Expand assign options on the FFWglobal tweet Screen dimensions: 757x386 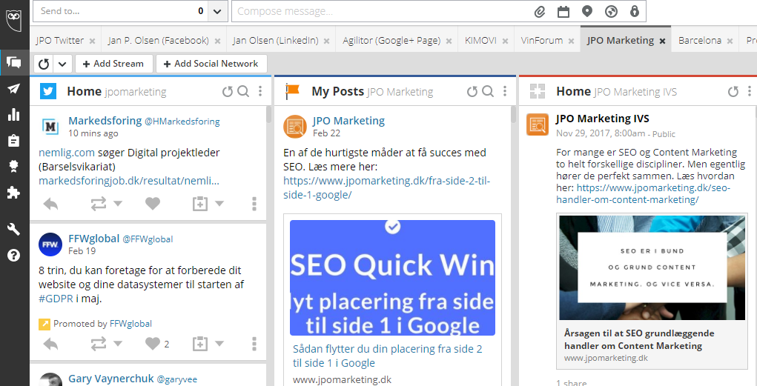pyautogui.click(x=219, y=344)
